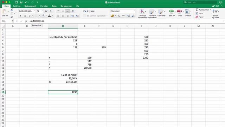Switch to the Se gjennom tab

[66, 6]
